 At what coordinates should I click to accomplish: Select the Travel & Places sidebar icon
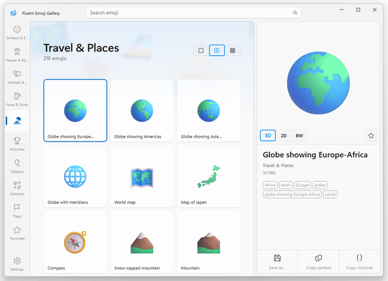[17, 121]
